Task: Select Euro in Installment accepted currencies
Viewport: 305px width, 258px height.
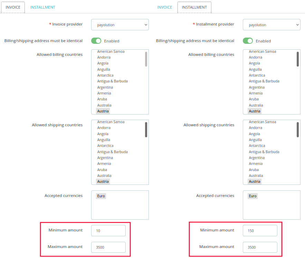Action: [252, 196]
